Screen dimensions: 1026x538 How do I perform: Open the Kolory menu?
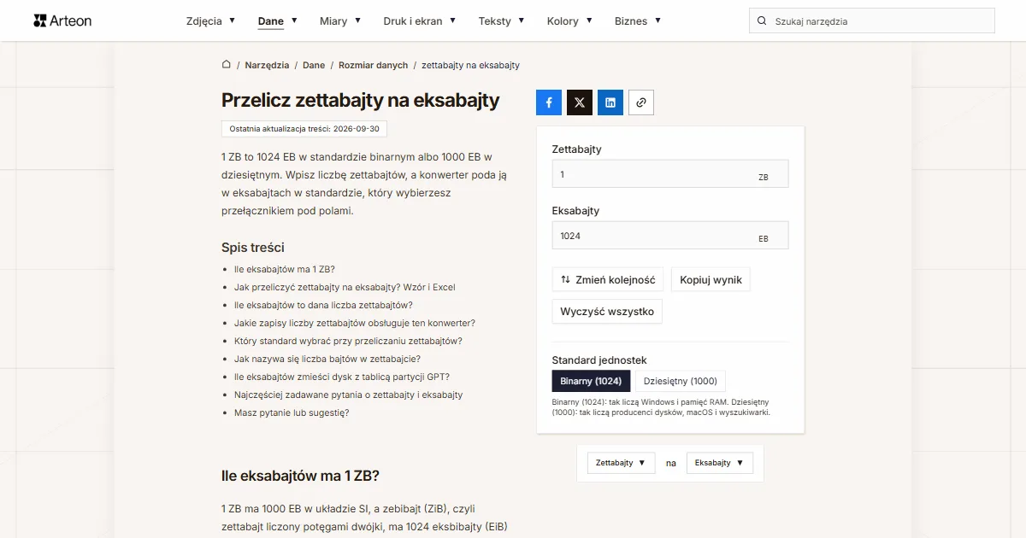569,20
